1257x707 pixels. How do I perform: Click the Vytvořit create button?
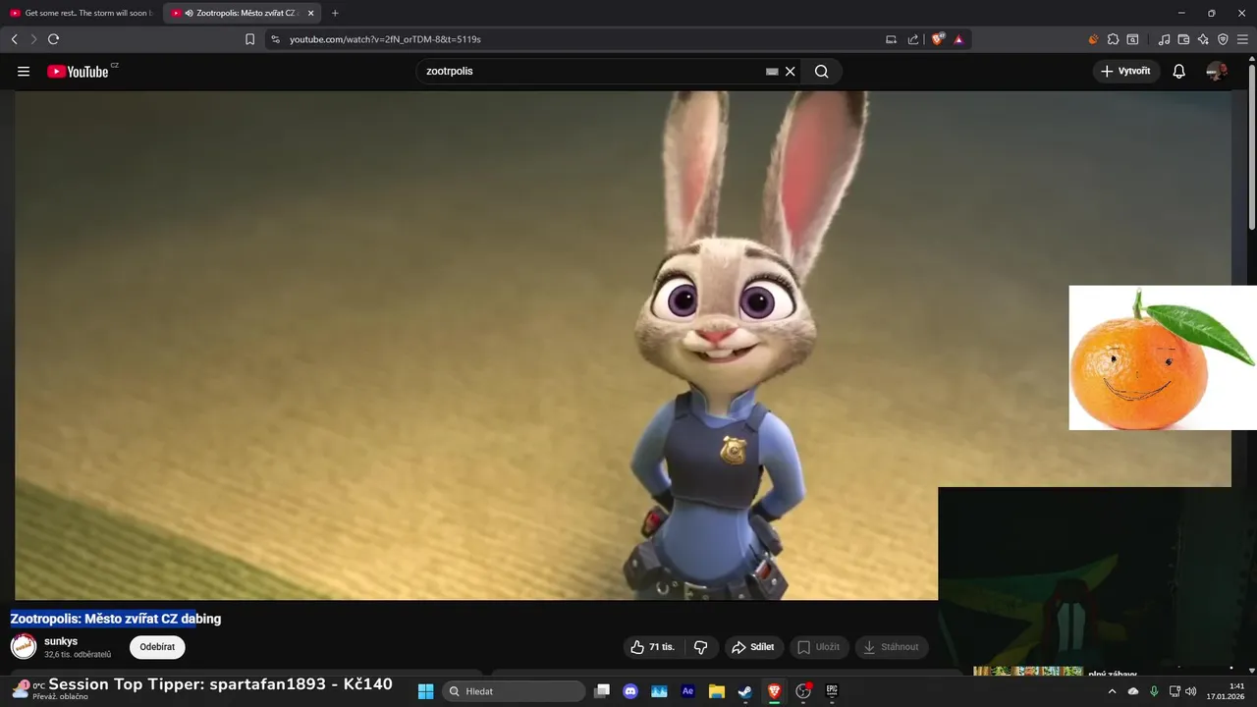point(1125,71)
